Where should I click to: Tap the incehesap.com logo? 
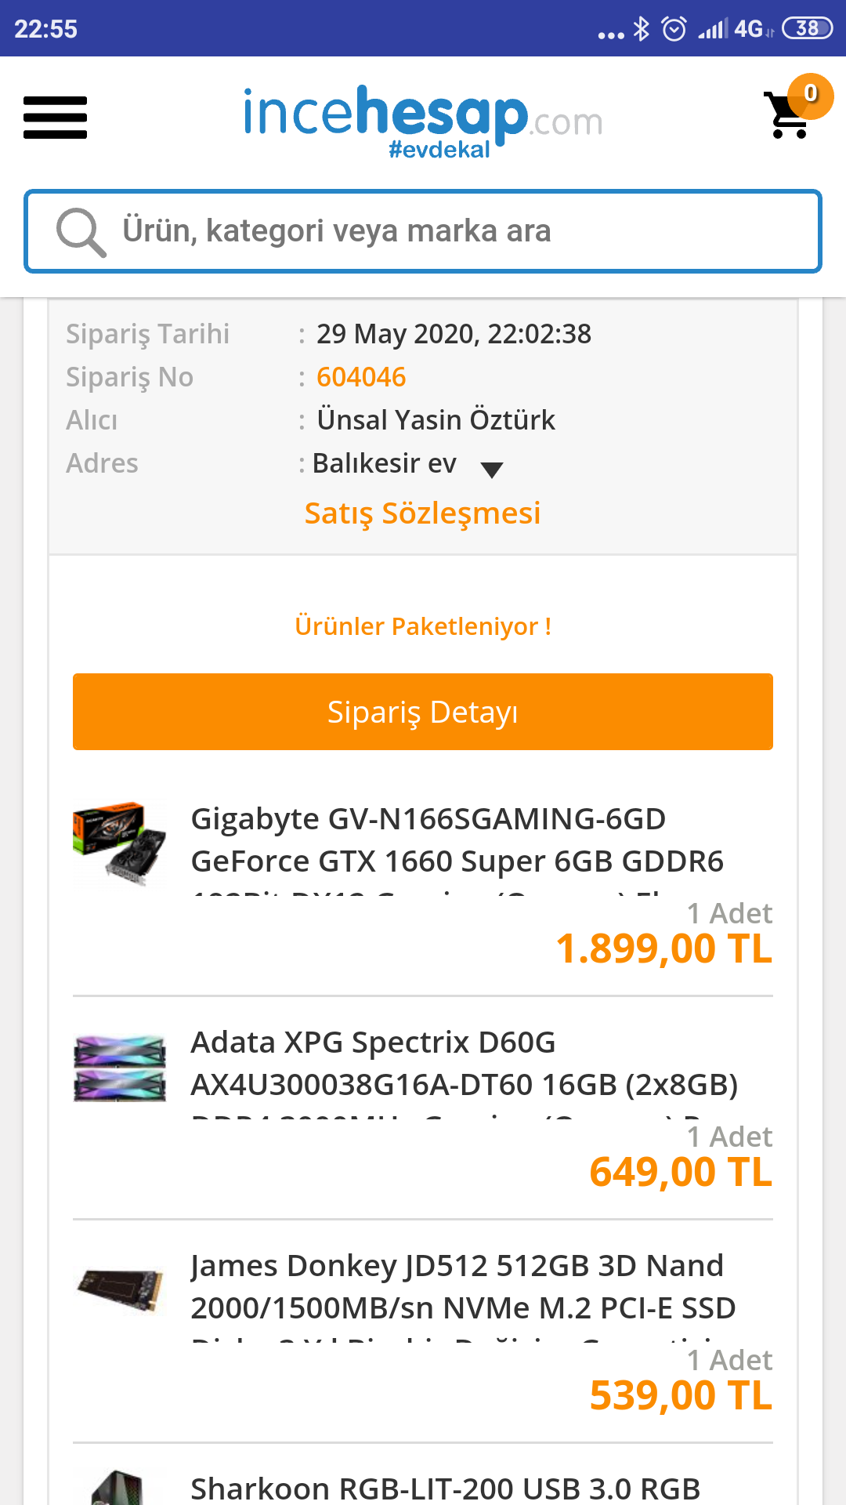click(x=423, y=119)
